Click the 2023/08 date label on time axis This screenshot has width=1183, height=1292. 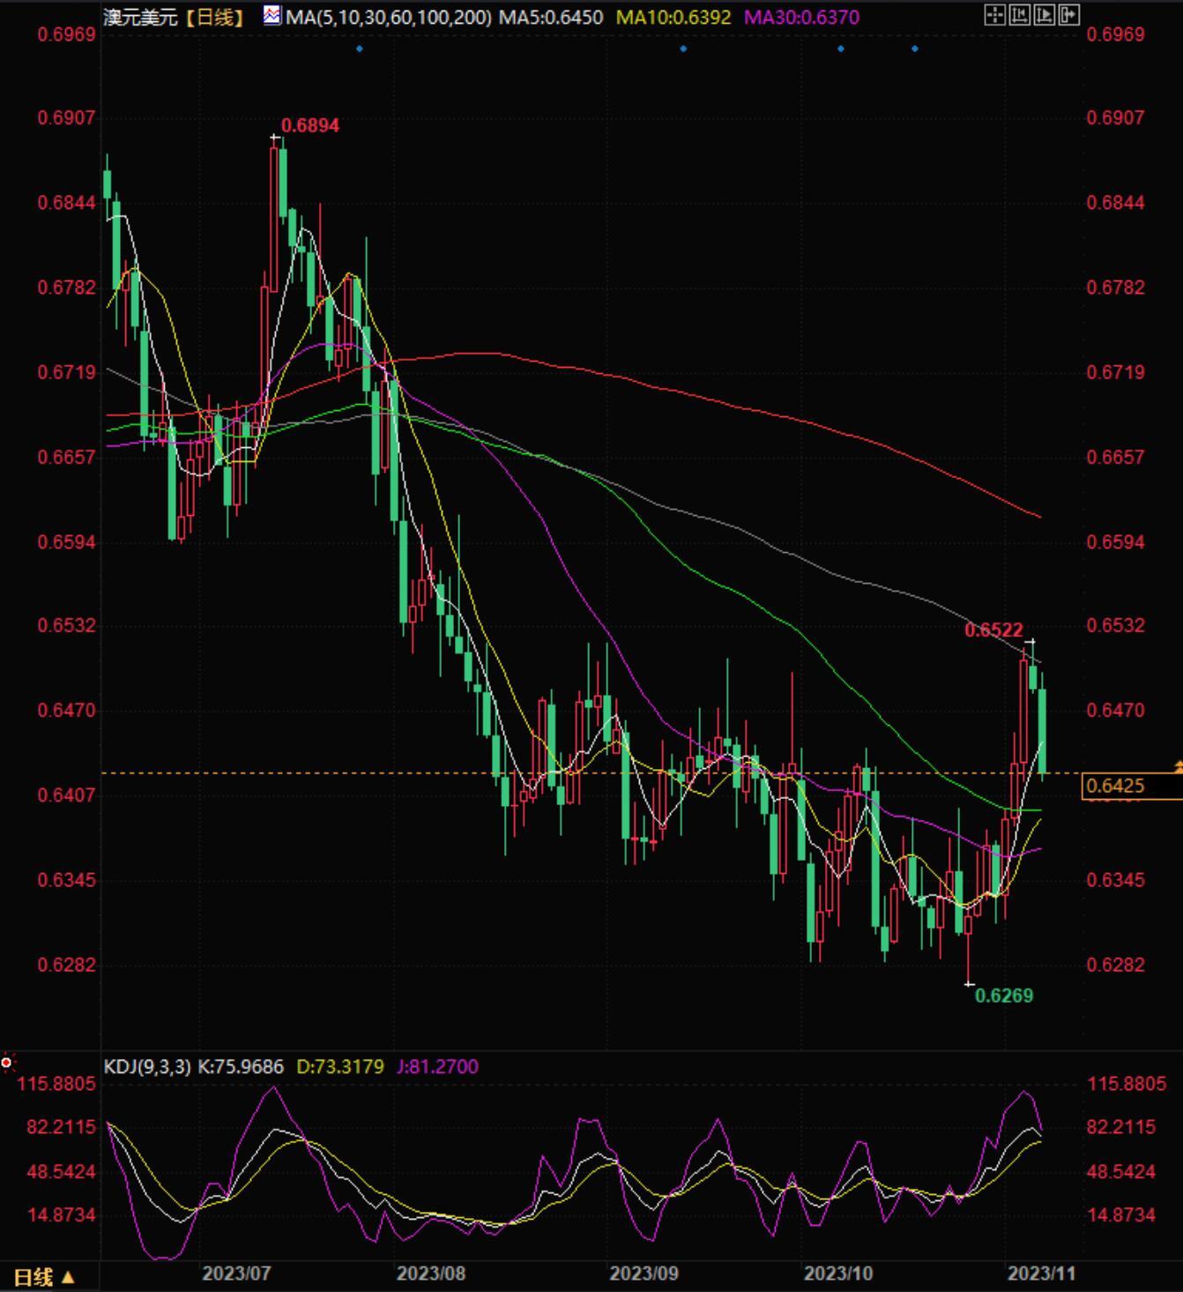click(x=430, y=1273)
